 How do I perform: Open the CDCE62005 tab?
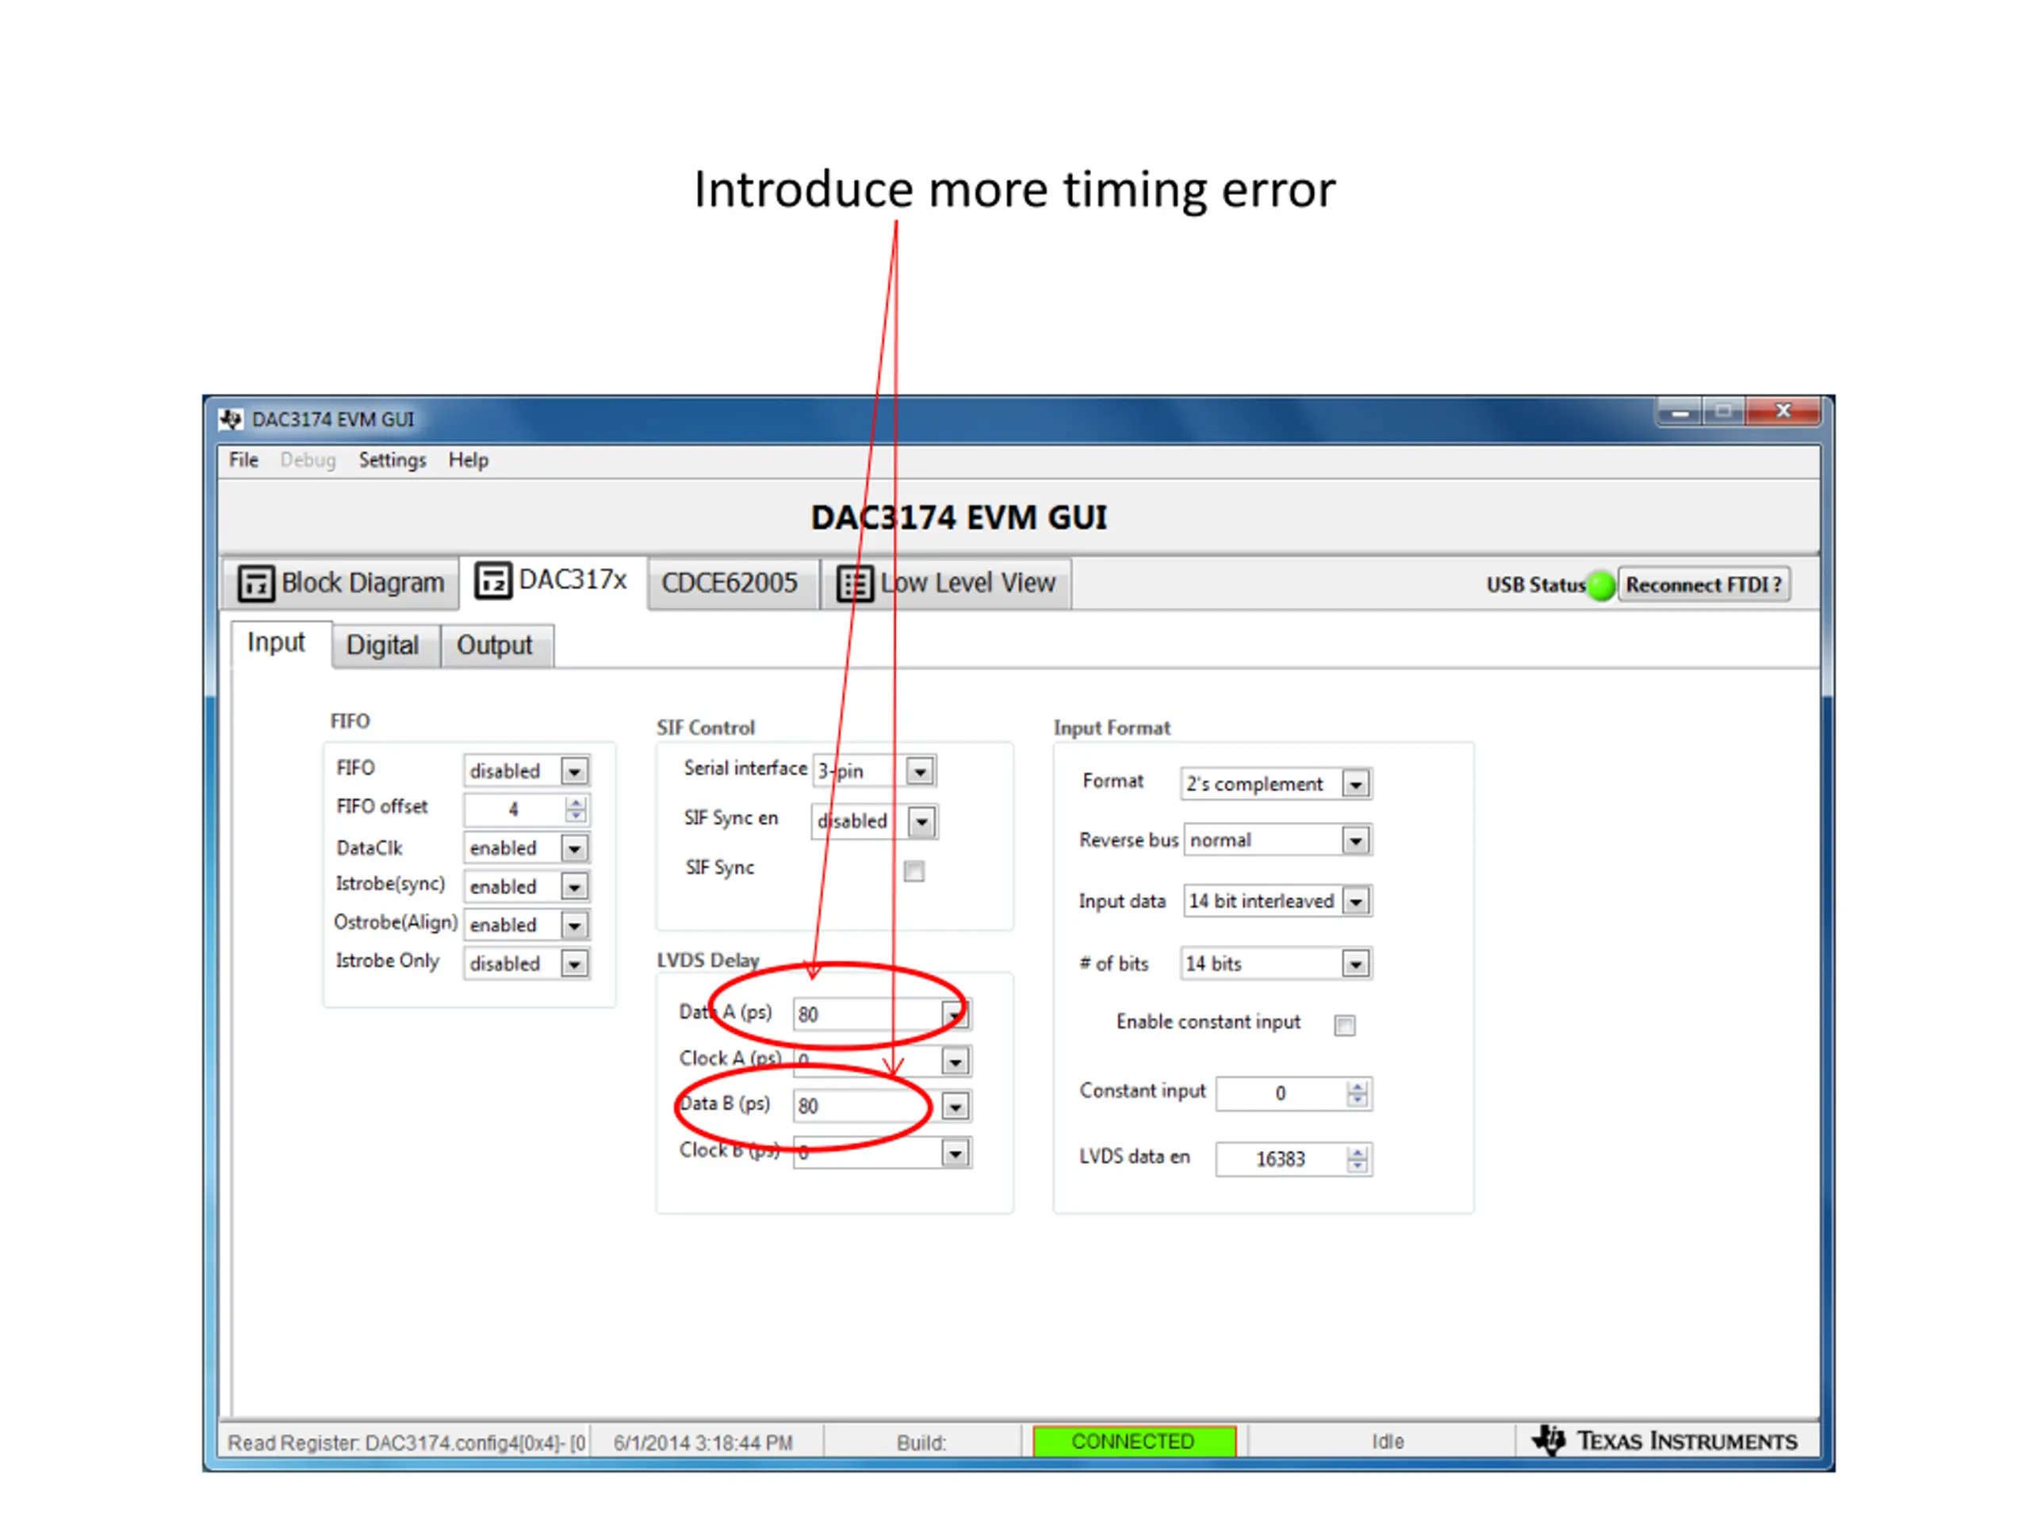click(729, 583)
